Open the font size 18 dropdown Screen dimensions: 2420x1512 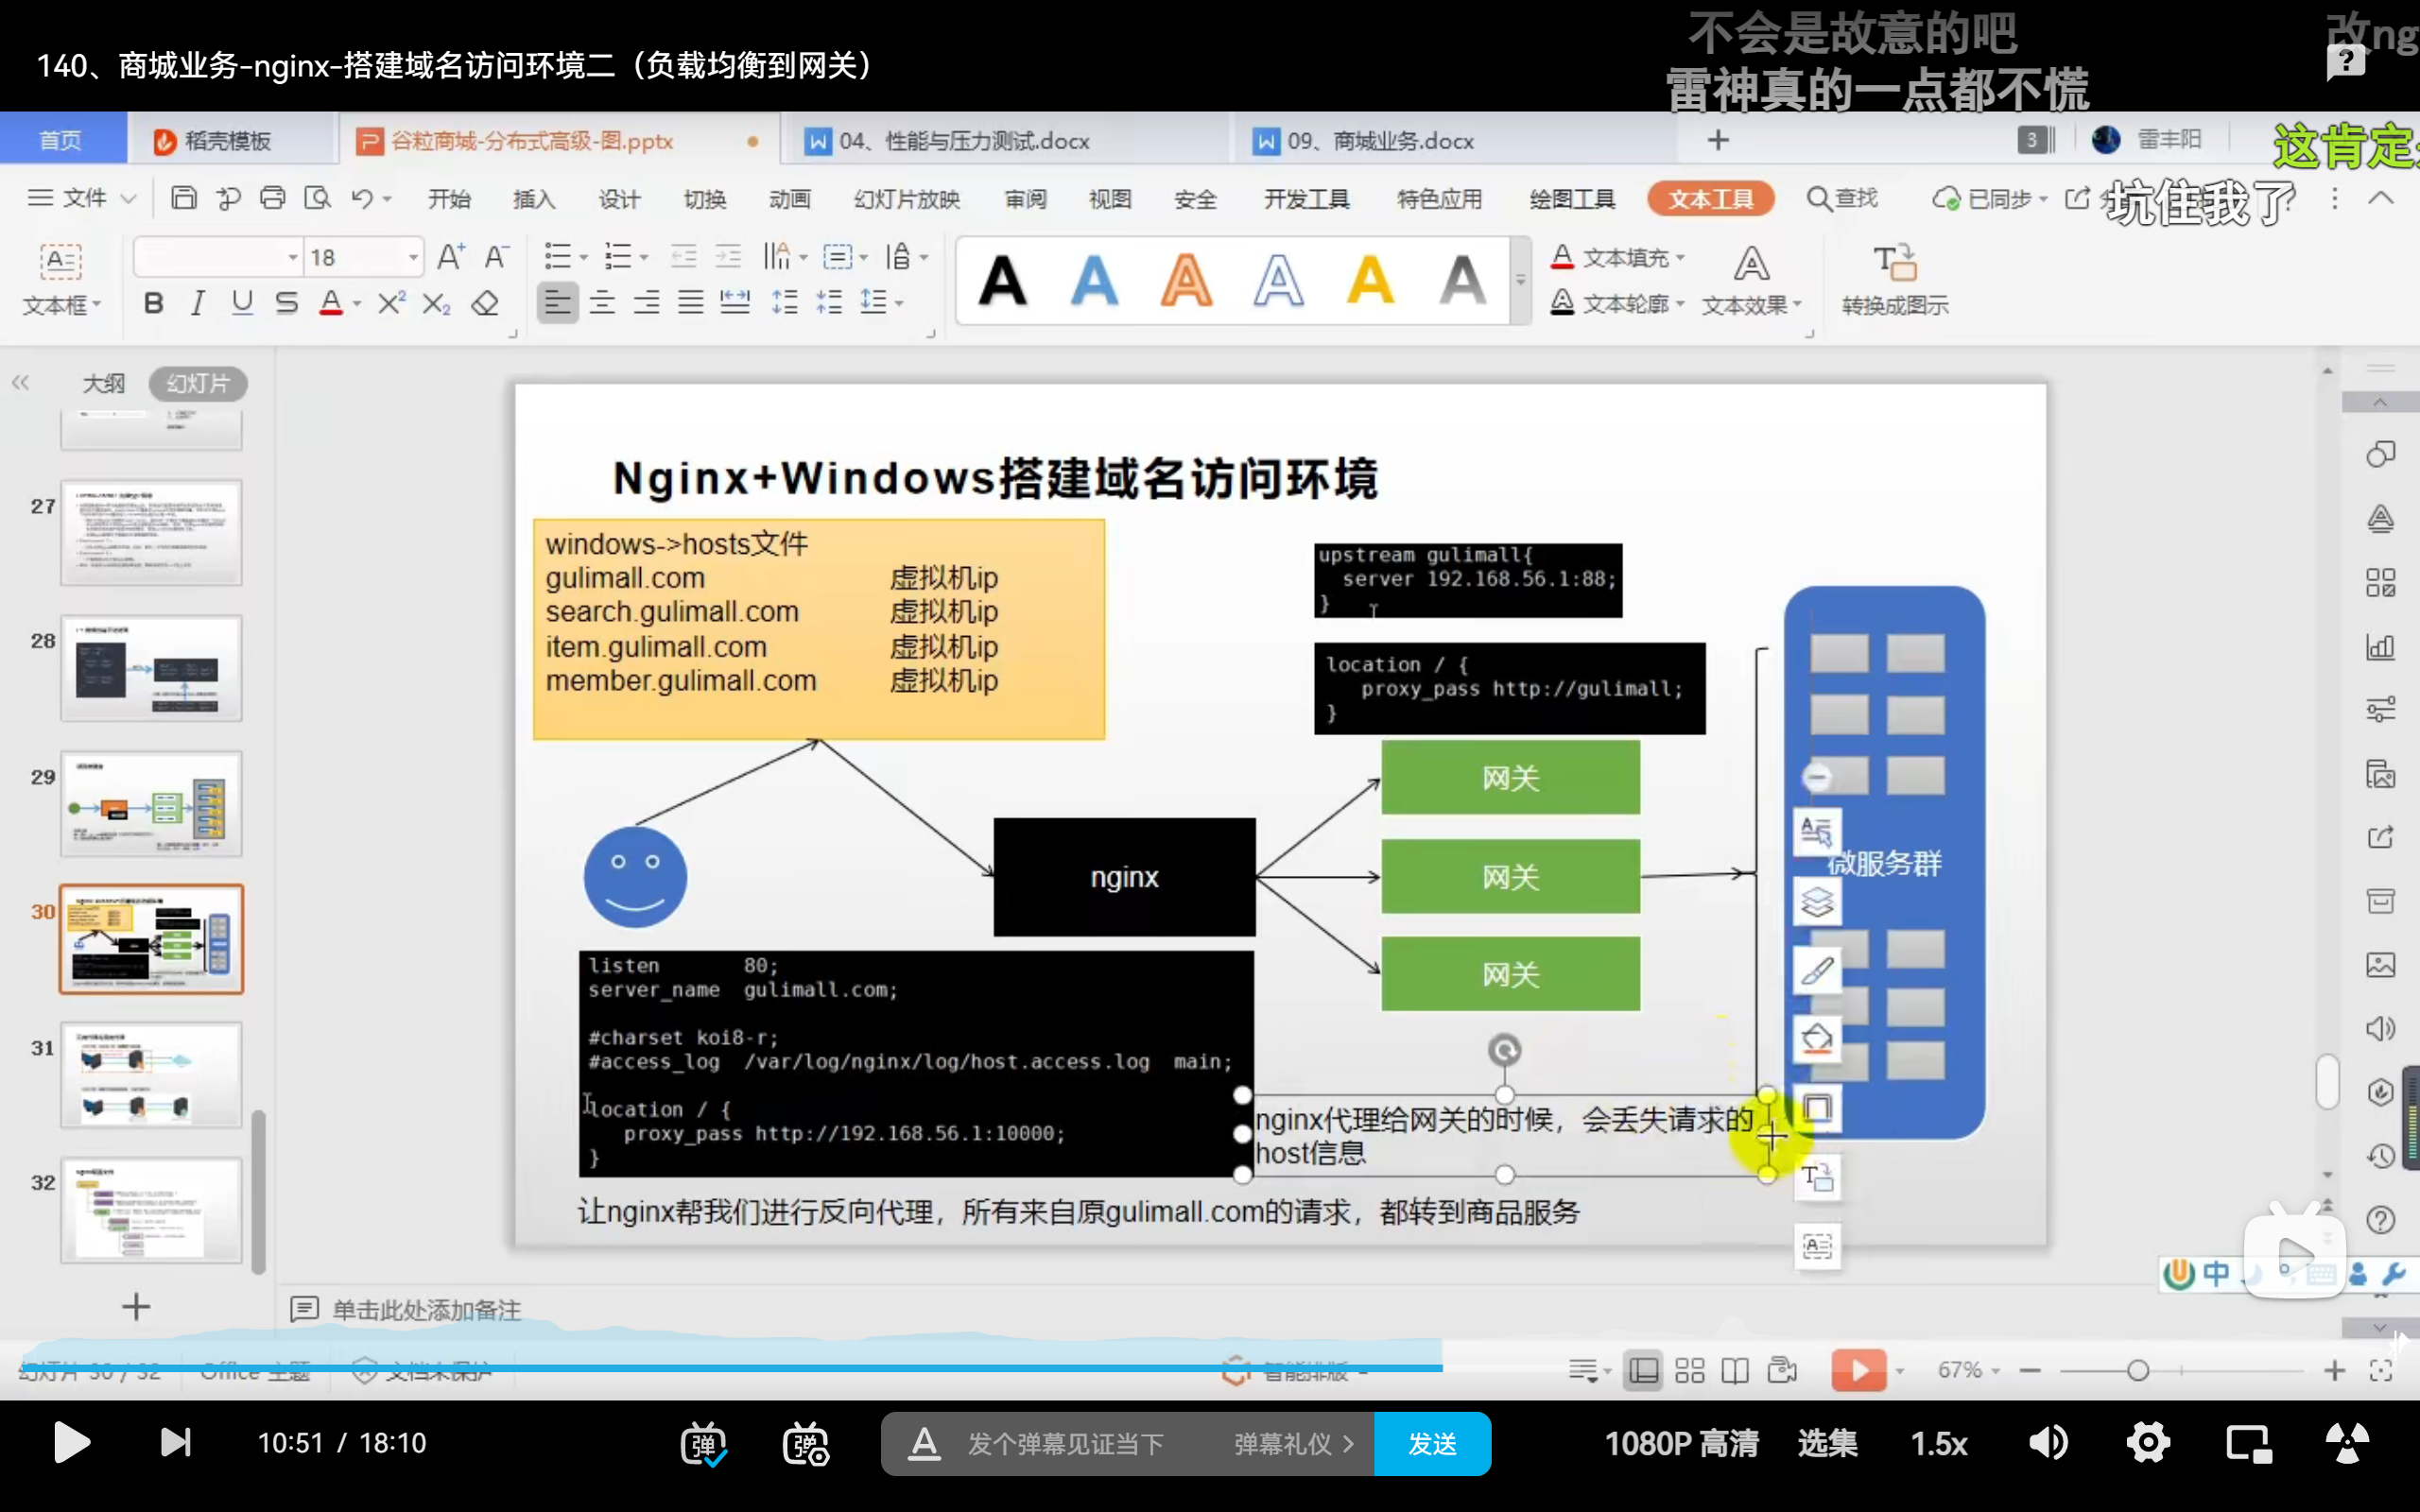(x=412, y=258)
